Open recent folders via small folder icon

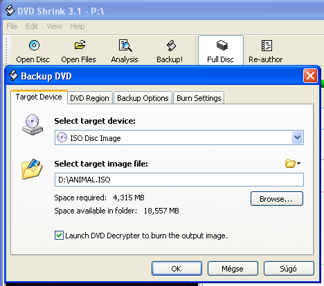293,164
